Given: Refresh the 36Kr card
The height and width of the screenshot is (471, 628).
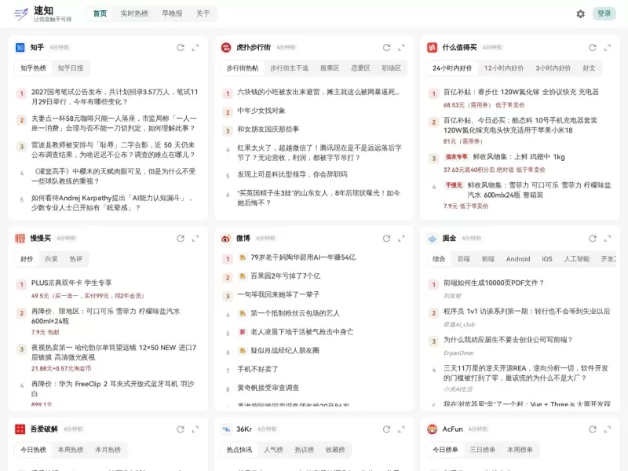Looking at the screenshot, I should point(386,429).
